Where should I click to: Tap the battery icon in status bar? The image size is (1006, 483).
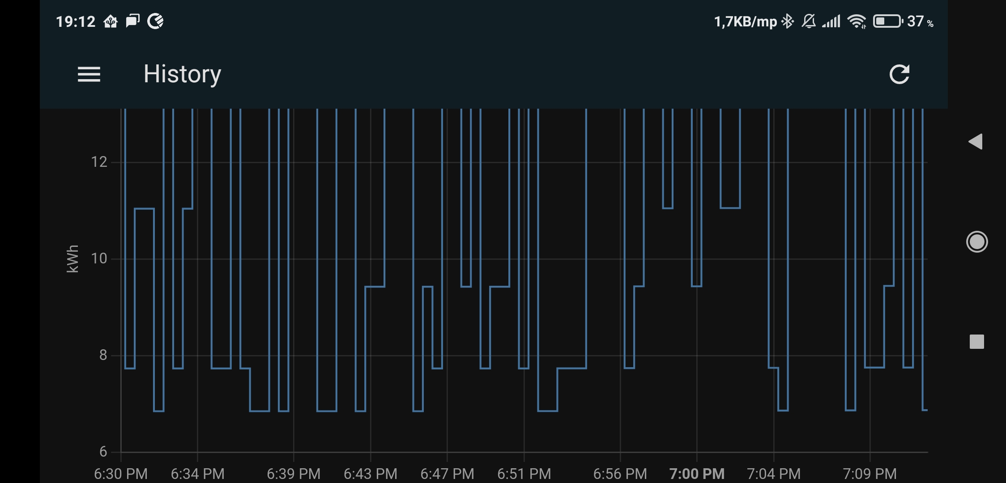888,21
